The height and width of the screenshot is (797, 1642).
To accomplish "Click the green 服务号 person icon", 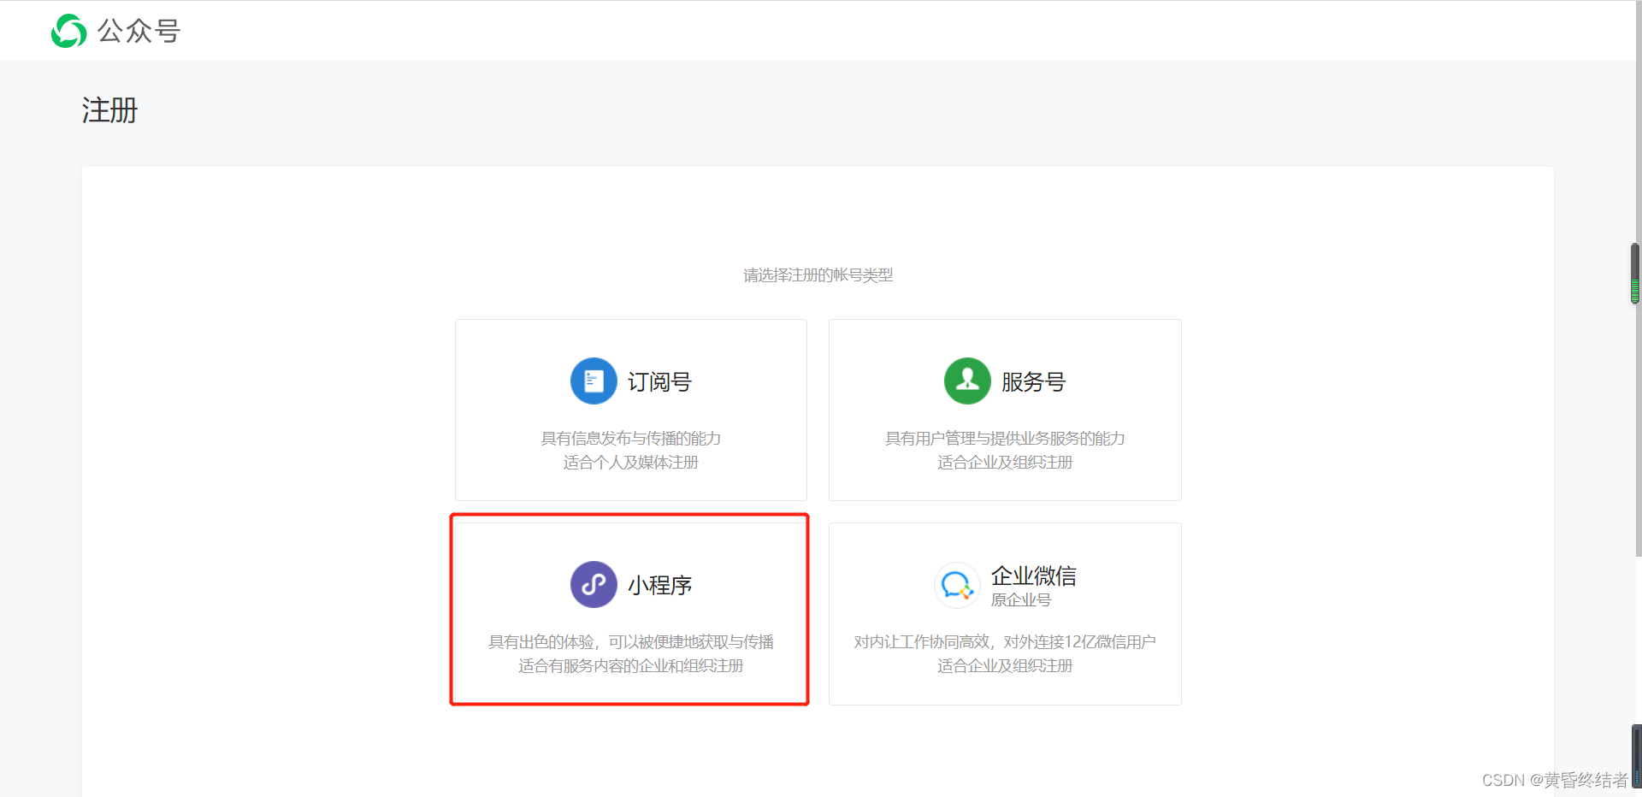I will coord(967,381).
